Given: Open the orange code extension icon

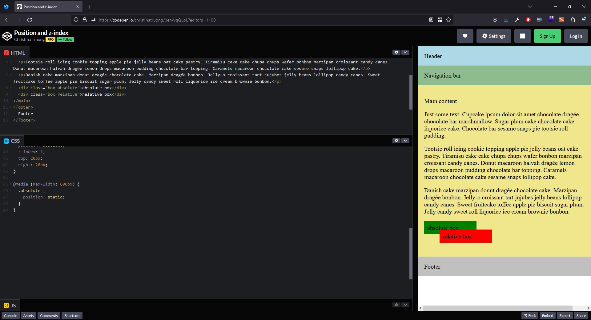Looking at the screenshot, I should coord(561,20).
